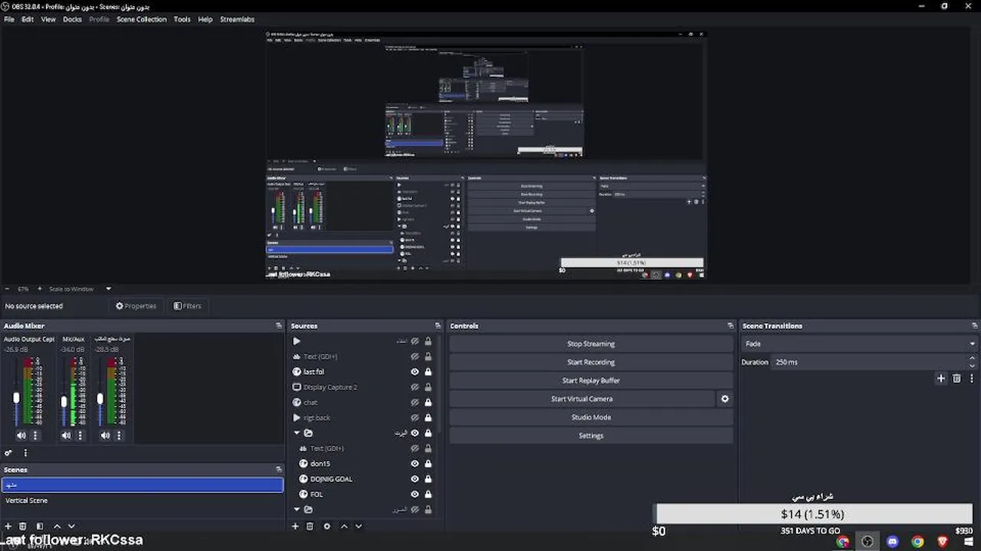The height and width of the screenshot is (551, 981).
Task: Mute the third audio mixer channel
Action: [x=105, y=435]
